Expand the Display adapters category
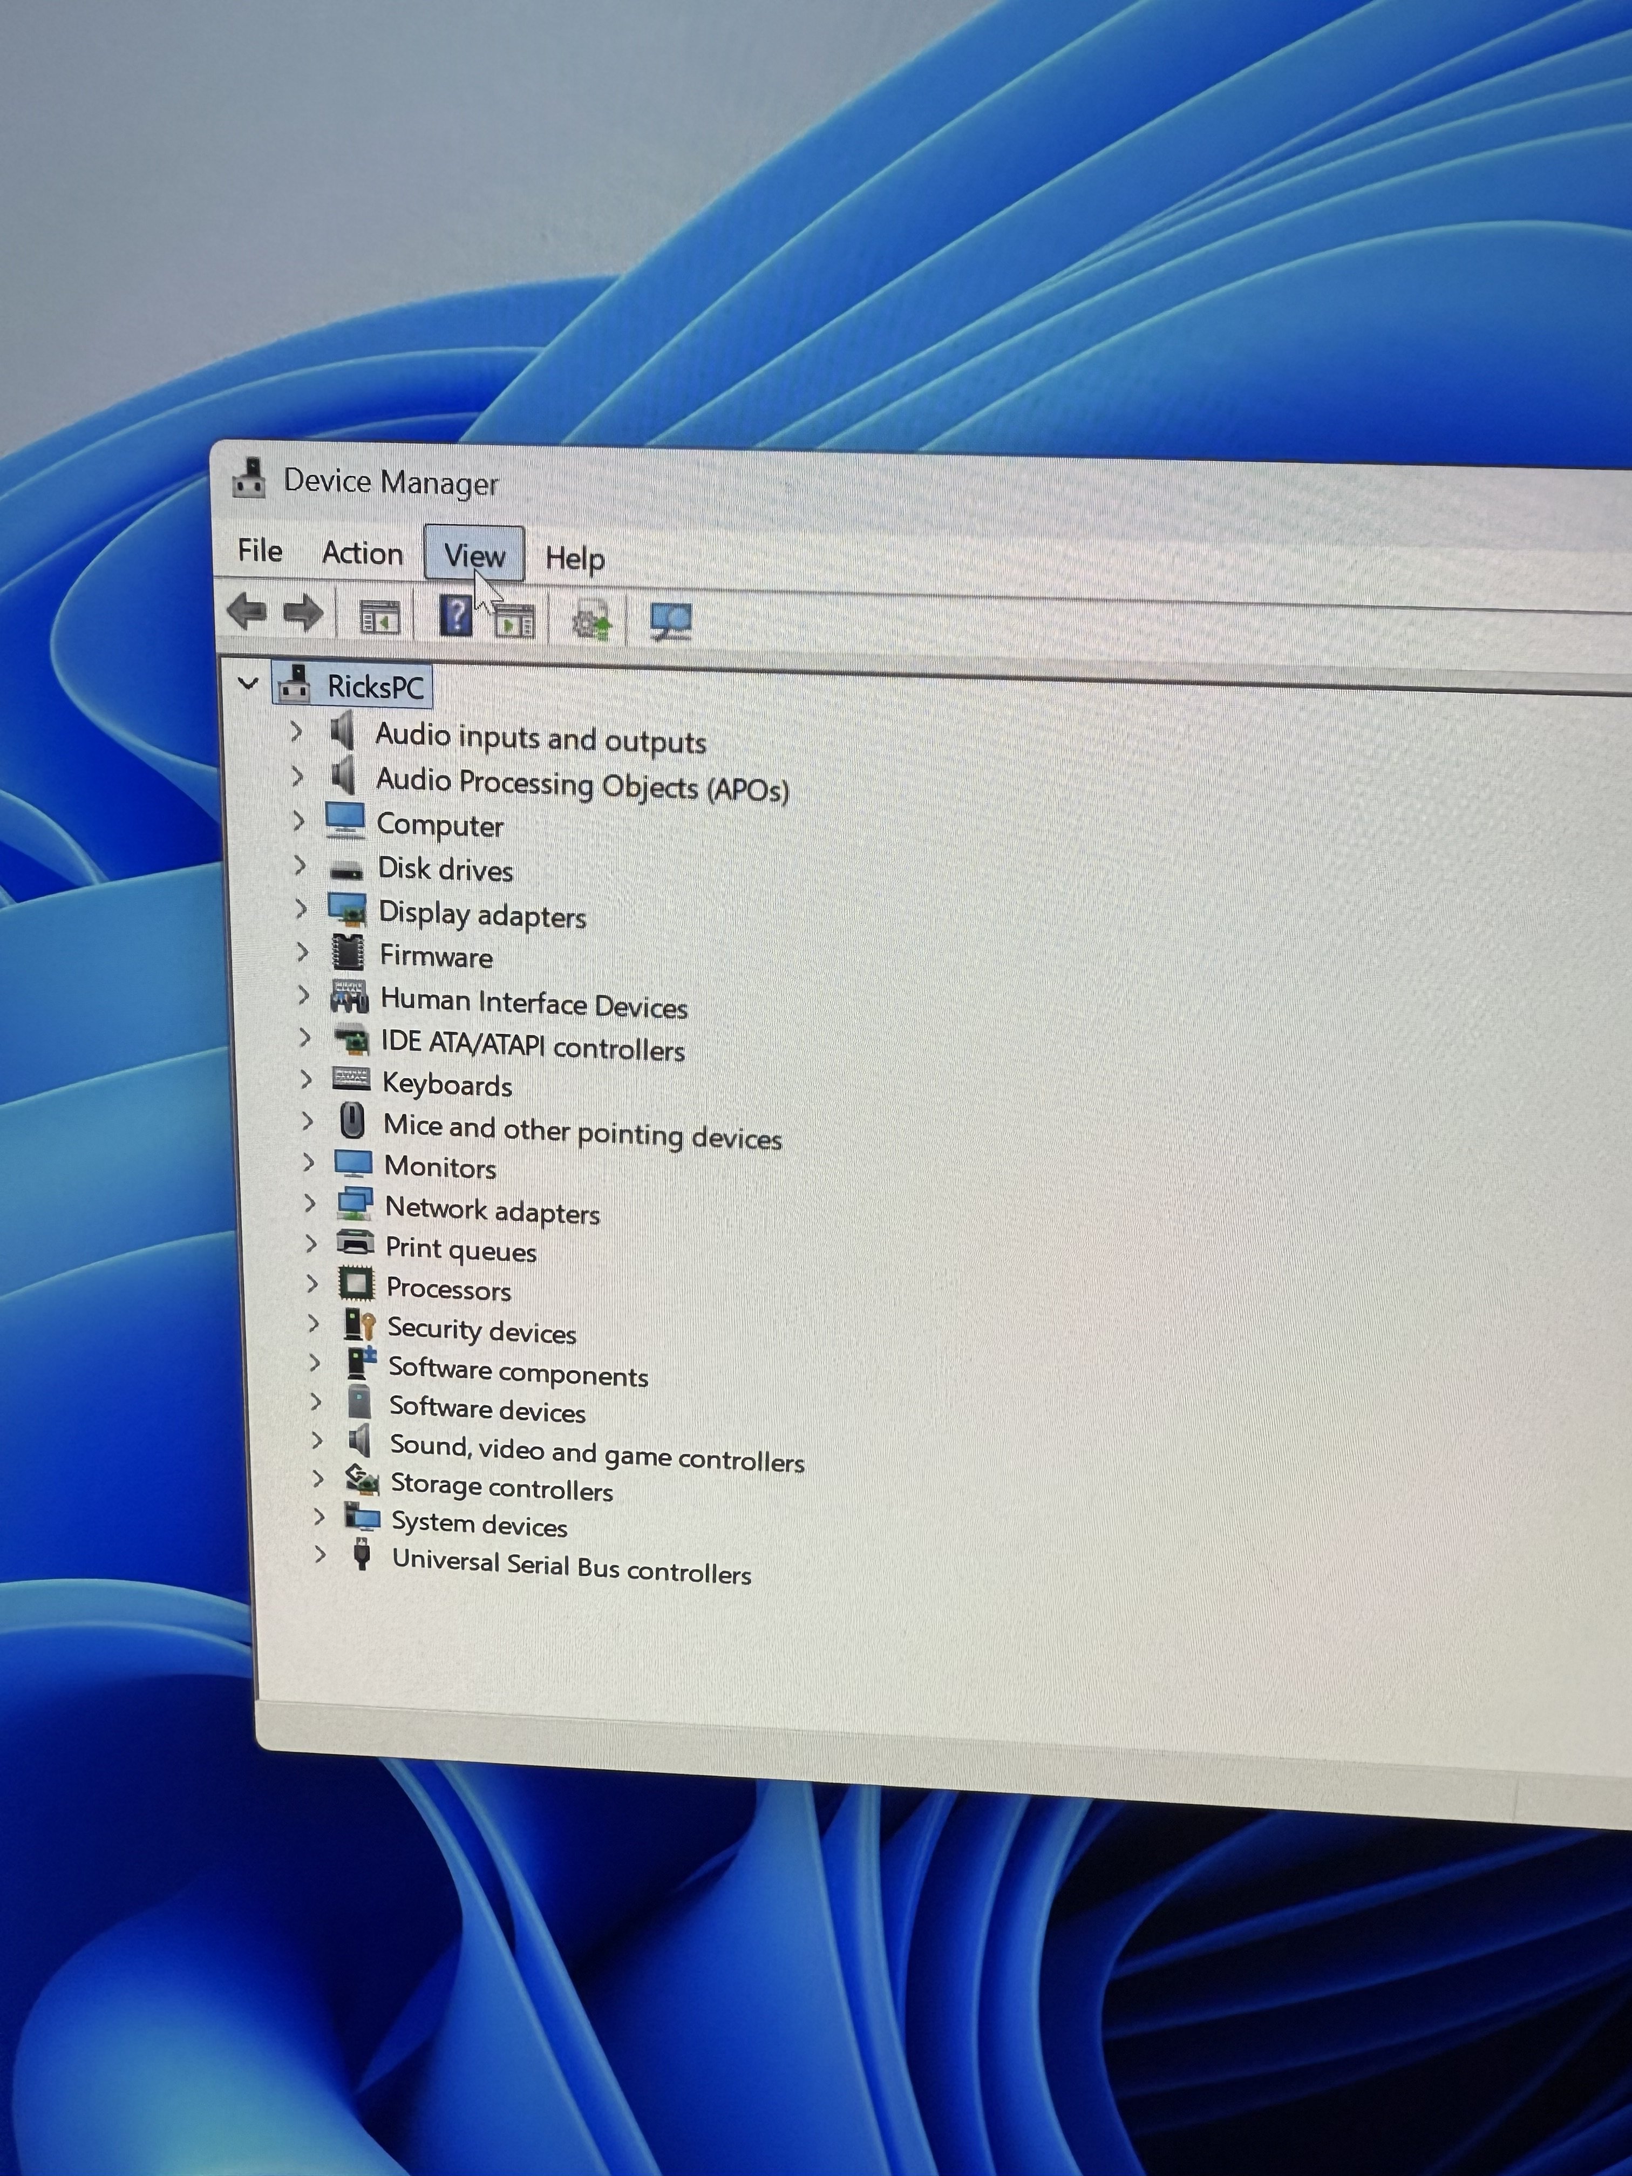Image resolution: width=1632 pixels, height=2176 pixels. (x=301, y=909)
